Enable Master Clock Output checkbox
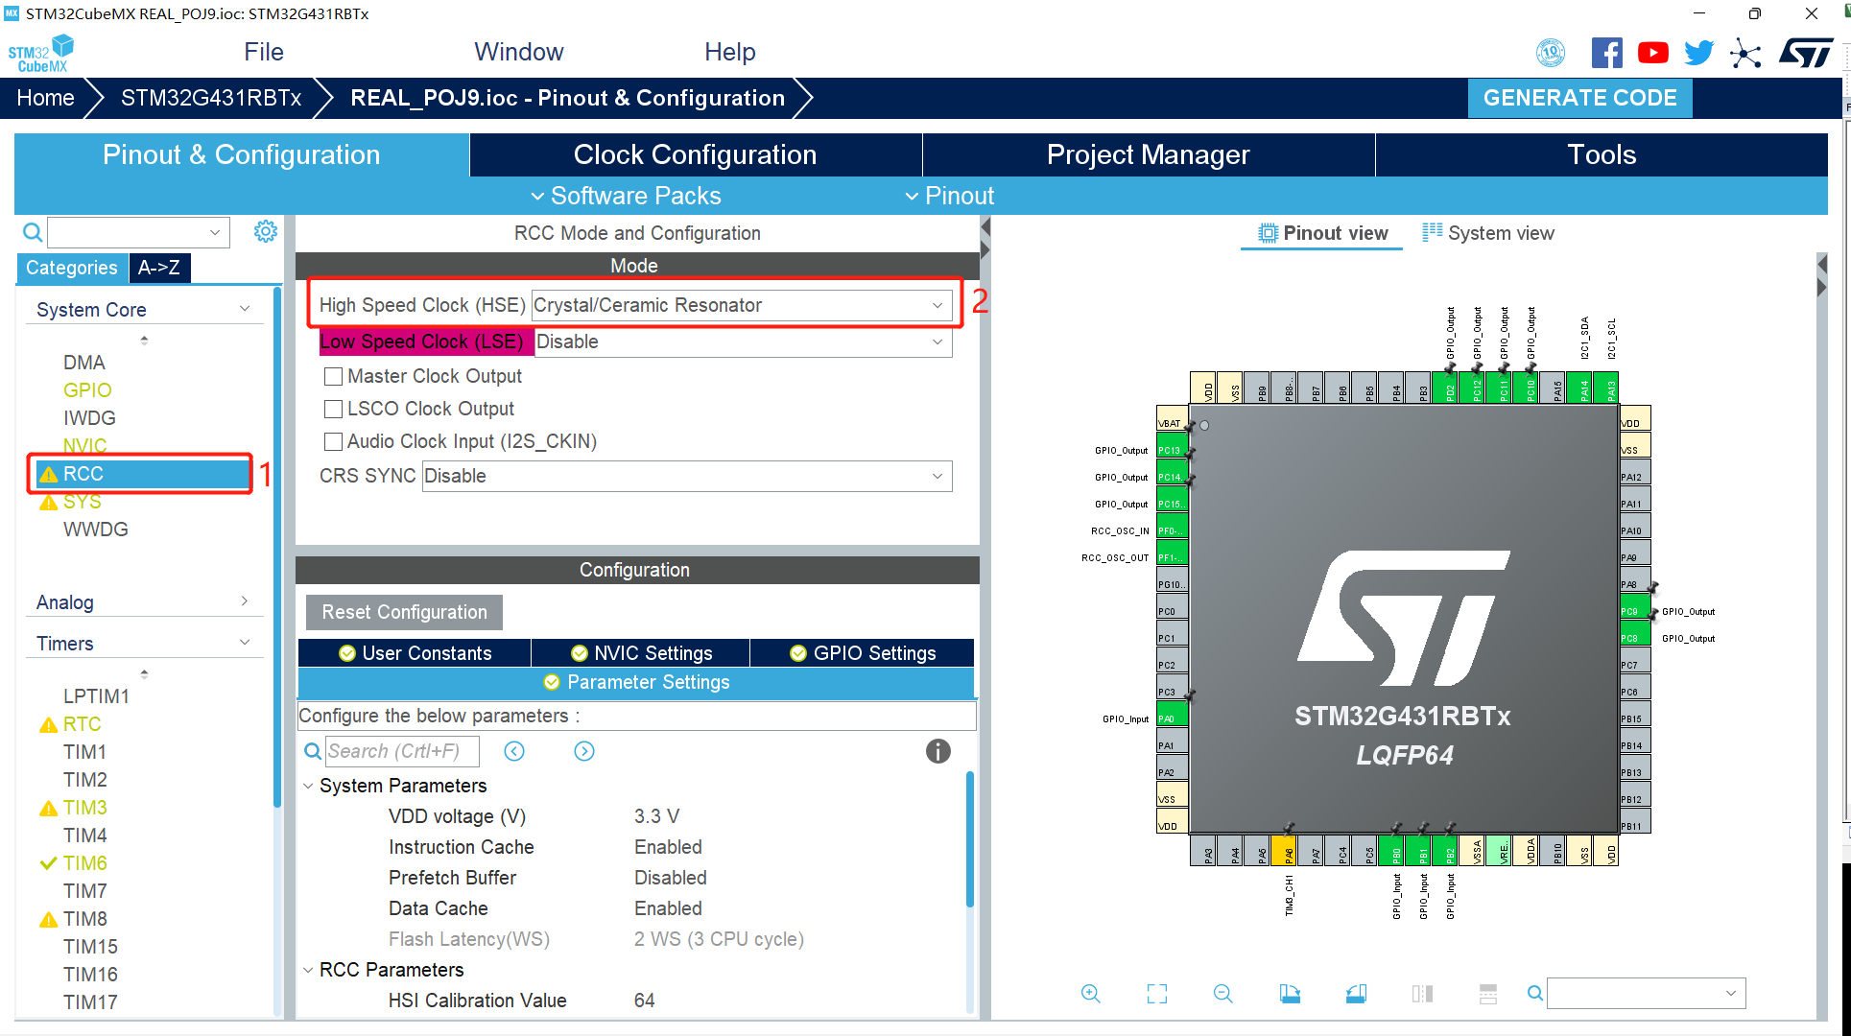 click(x=334, y=377)
